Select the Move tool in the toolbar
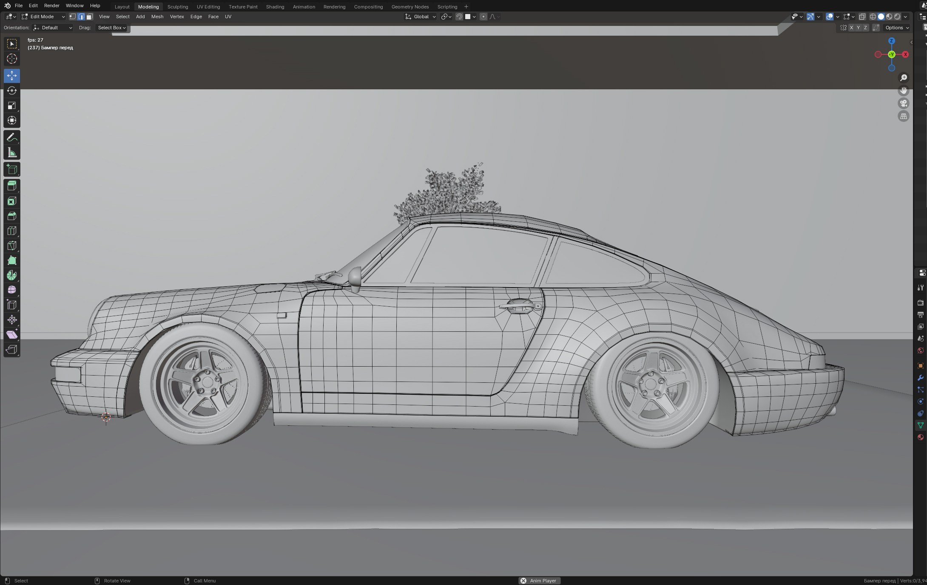This screenshot has width=927, height=585. click(11, 76)
